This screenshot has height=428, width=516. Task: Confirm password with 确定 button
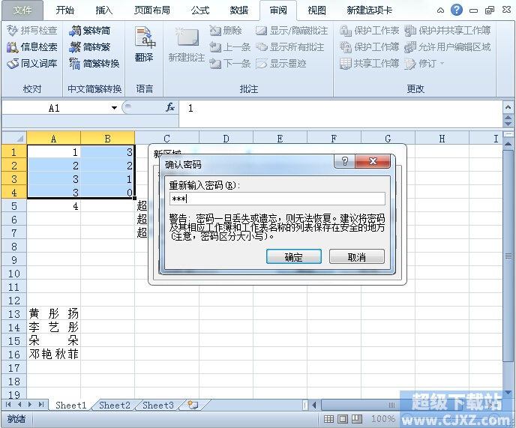coord(294,257)
